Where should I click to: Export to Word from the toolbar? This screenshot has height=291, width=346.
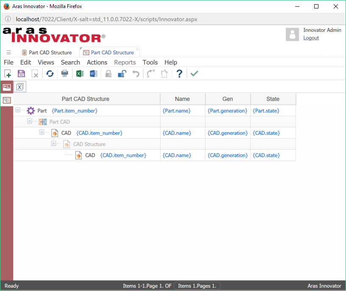pos(93,74)
